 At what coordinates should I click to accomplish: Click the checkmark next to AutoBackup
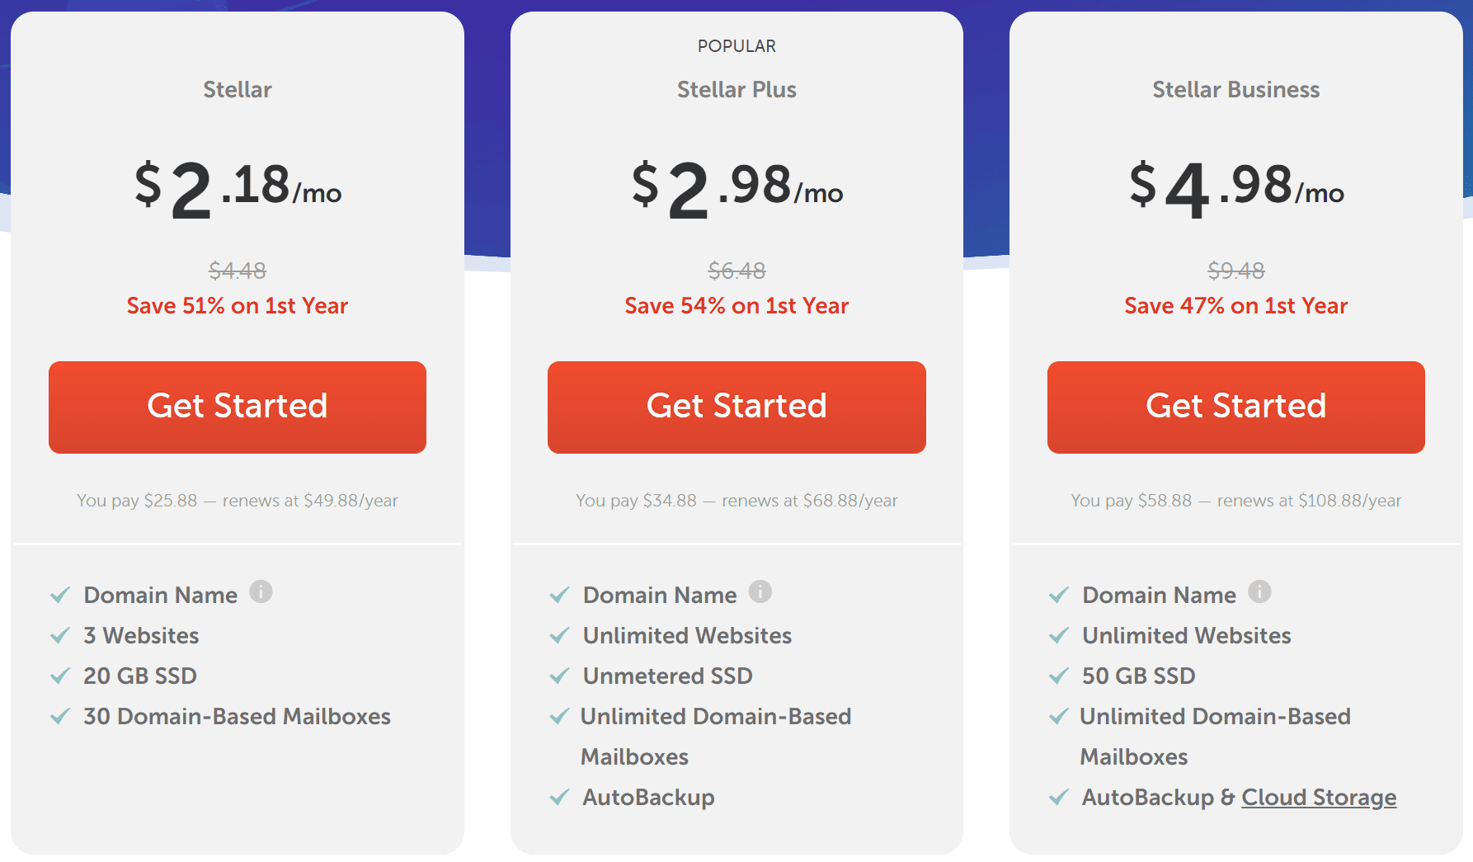tap(560, 797)
